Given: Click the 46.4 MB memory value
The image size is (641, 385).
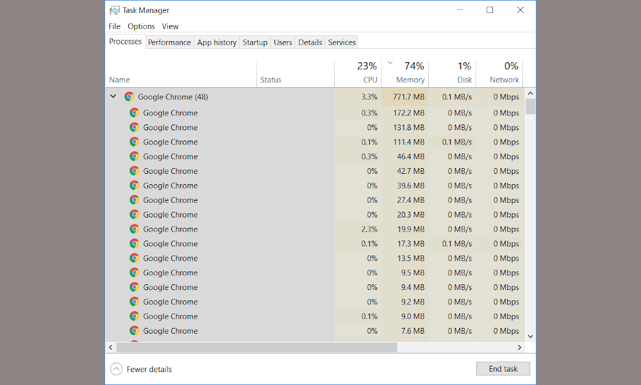Looking at the screenshot, I should pyautogui.click(x=410, y=157).
